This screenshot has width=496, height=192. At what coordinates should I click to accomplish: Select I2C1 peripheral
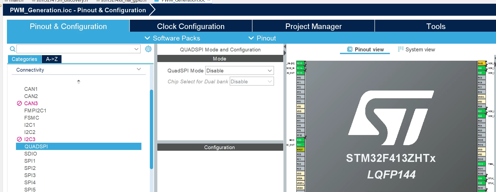coord(30,125)
